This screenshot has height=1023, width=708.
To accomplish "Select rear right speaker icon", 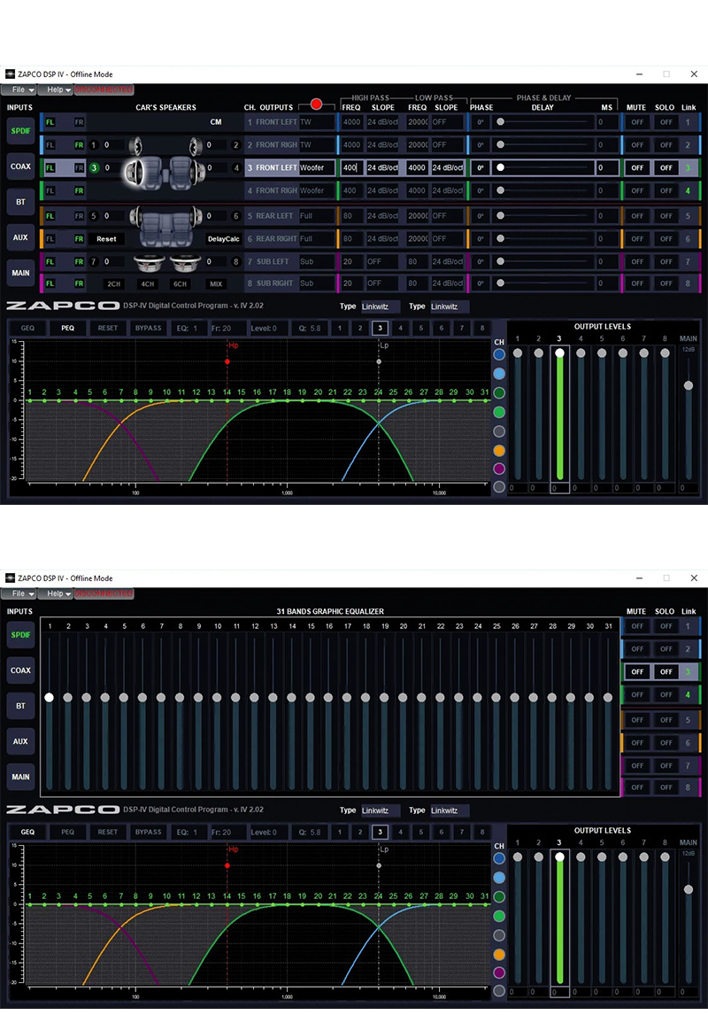I will (x=195, y=217).
